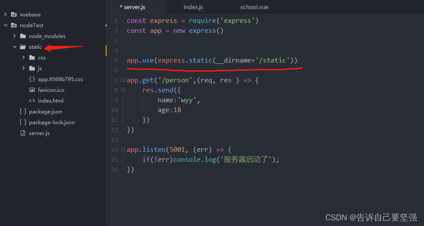Click the open static folder icon
The height and width of the screenshot is (226, 424).
coord(23,47)
